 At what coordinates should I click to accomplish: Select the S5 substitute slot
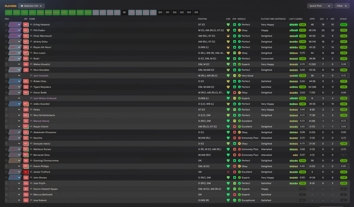[124, 12]
